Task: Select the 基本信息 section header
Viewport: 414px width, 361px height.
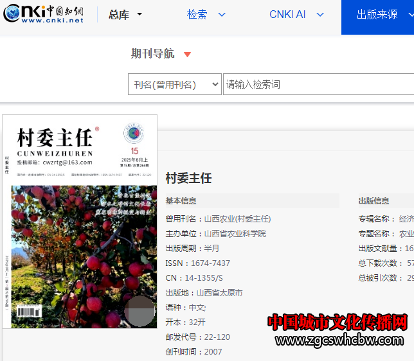Action: tap(181, 201)
